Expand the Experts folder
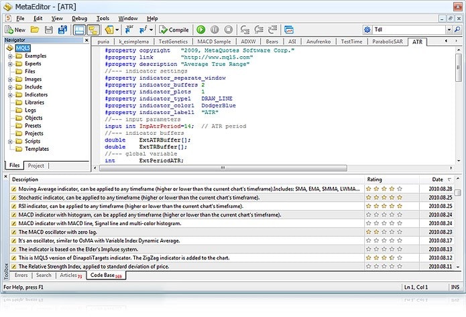This screenshot has height=317, width=466. click(x=10, y=64)
